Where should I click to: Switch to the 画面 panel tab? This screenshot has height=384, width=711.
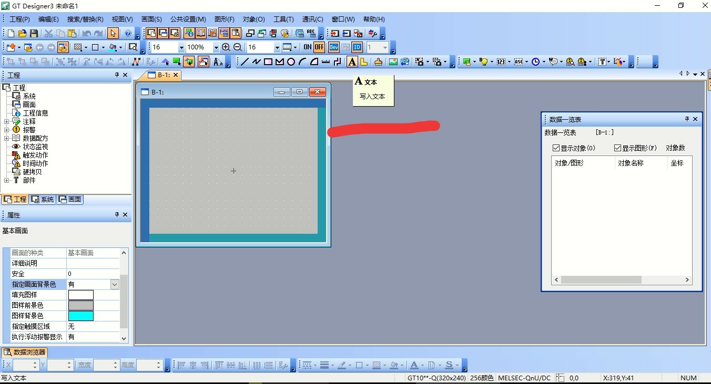tap(70, 200)
